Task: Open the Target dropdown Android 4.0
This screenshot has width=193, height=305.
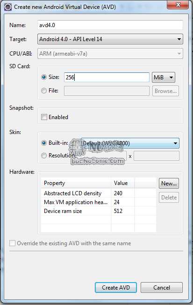Action: click(x=110, y=39)
